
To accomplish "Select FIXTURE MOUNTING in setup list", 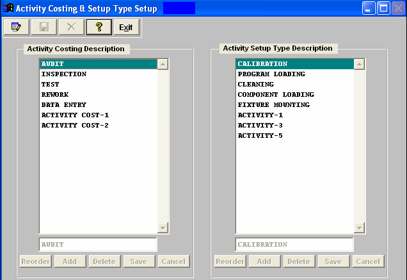I will (295, 105).
